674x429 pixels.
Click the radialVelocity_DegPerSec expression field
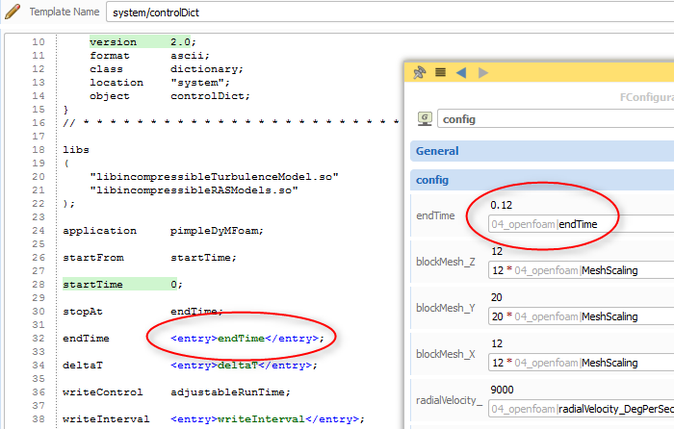pos(582,409)
